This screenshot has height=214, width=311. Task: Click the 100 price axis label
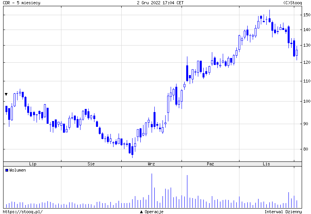coord(307,102)
